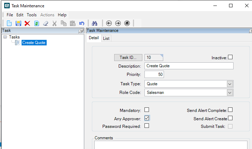This screenshot has height=149, width=252.
Task: Save the task with the floppy disk icon
Action: [x=18, y=23]
